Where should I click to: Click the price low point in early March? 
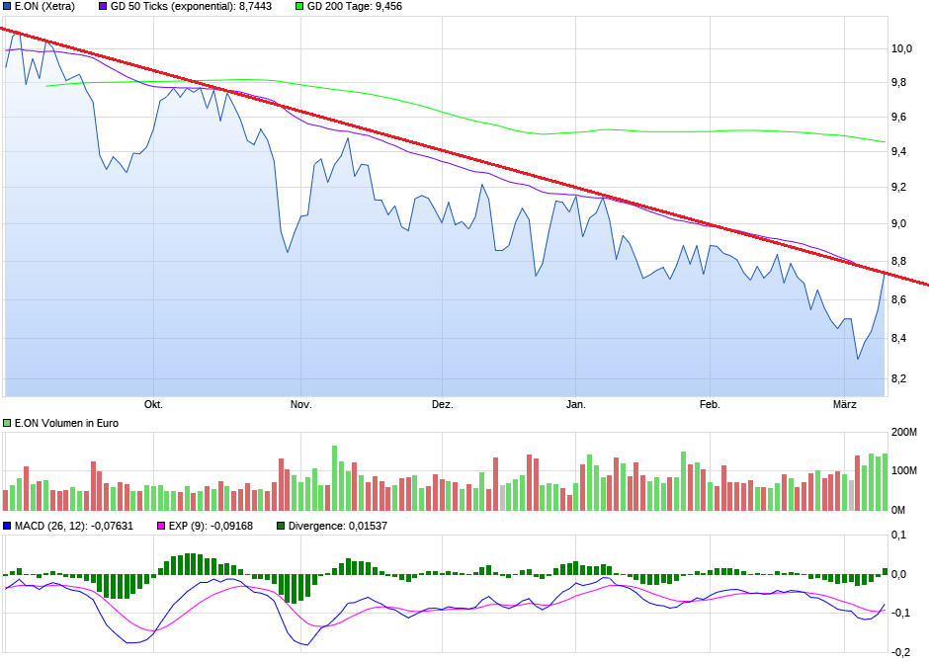858,359
